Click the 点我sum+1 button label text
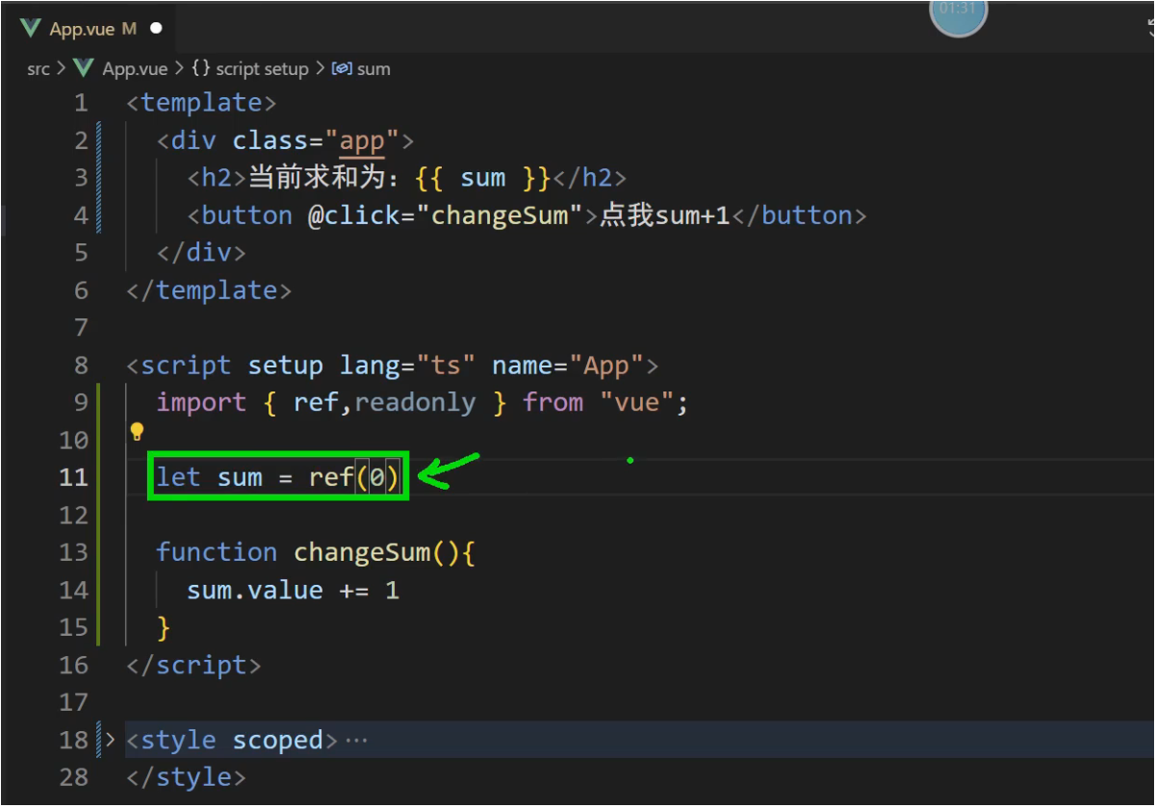1156x808 pixels. (664, 215)
